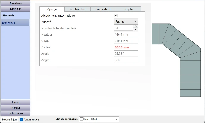Open the Bibliothèque section

(x=15, y=113)
